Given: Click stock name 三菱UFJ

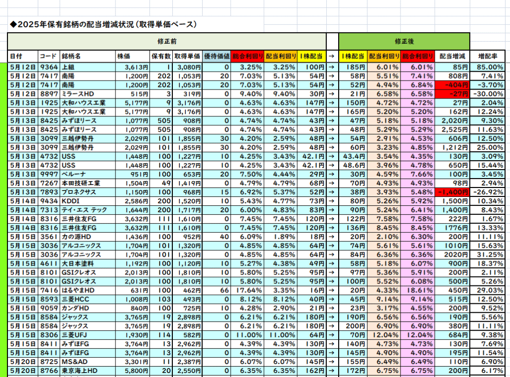Looking at the screenshot, I should coord(88,335).
